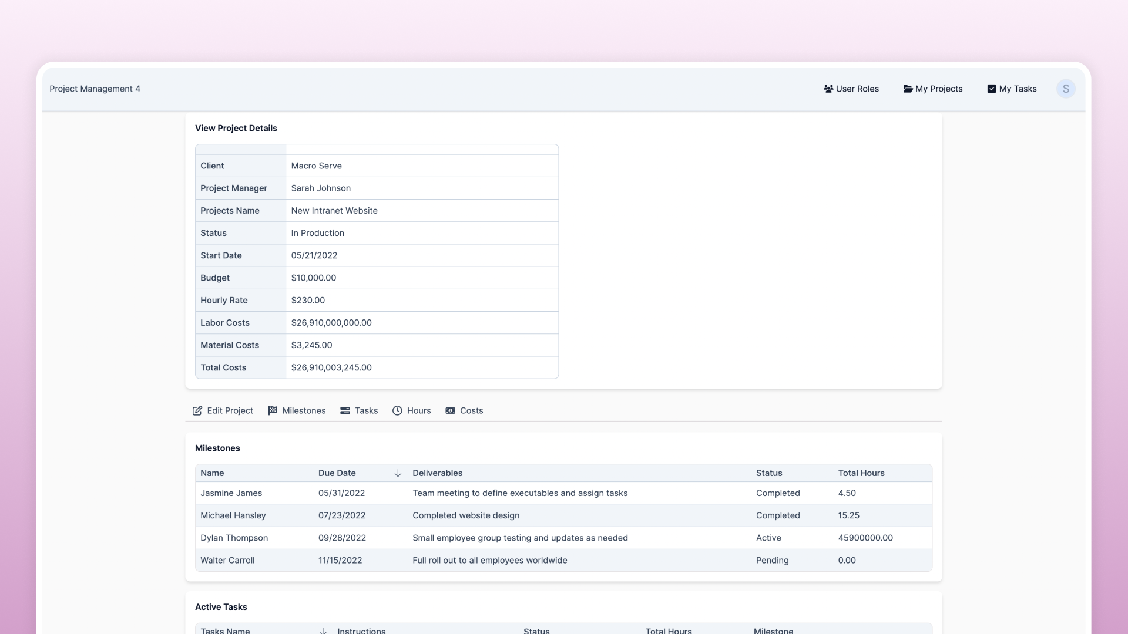Open the Hours tab label
Screen dimensions: 1128x634
point(419,411)
